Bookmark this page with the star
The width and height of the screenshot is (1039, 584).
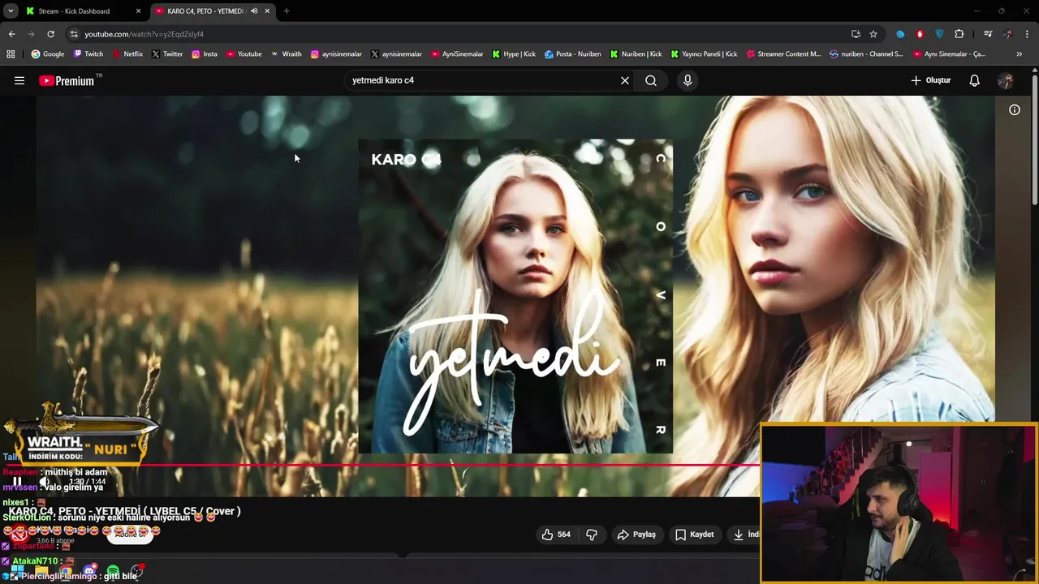[873, 34]
